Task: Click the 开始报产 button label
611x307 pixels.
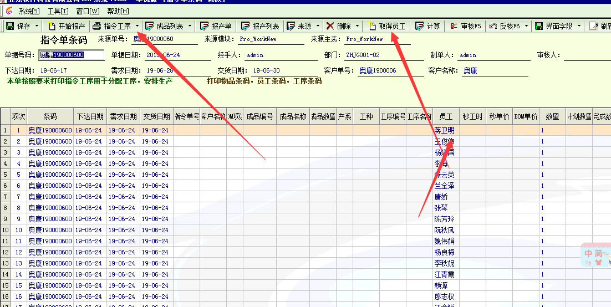Action: [x=72, y=26]
